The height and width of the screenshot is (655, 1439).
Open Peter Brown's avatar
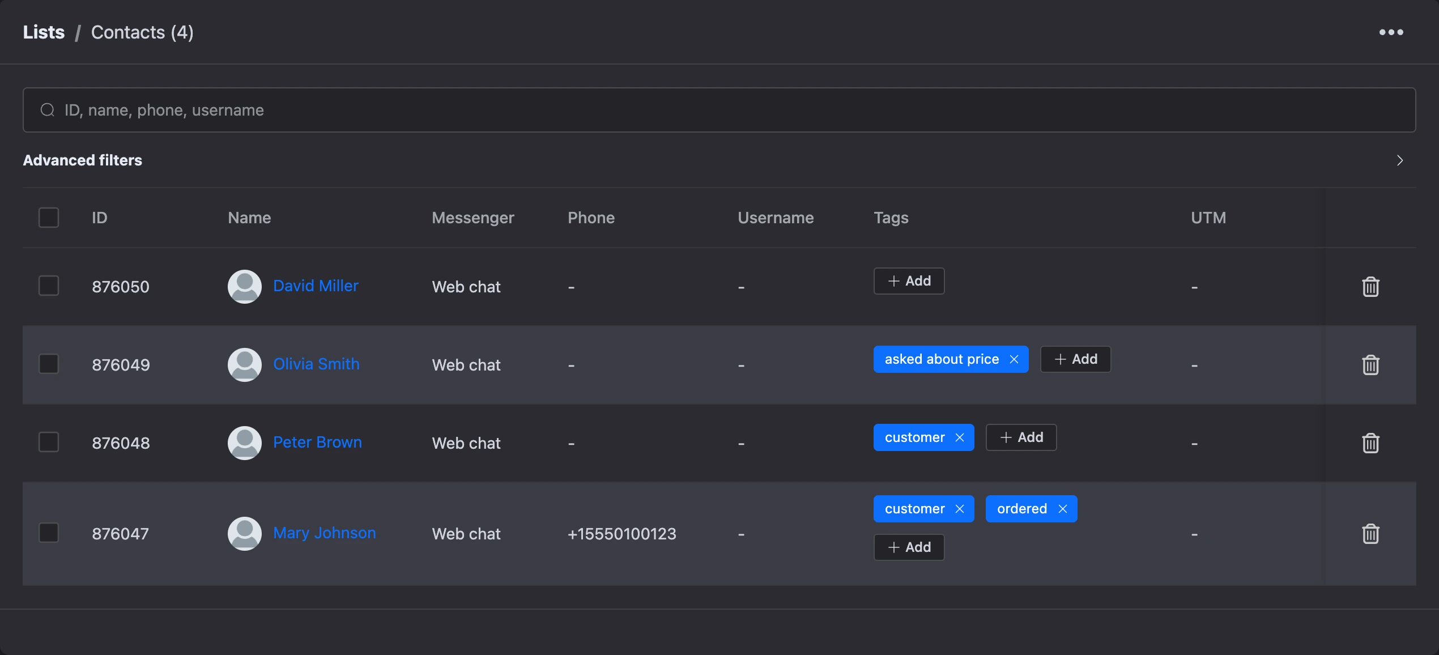pyautogui.click(x=245, y=443)
